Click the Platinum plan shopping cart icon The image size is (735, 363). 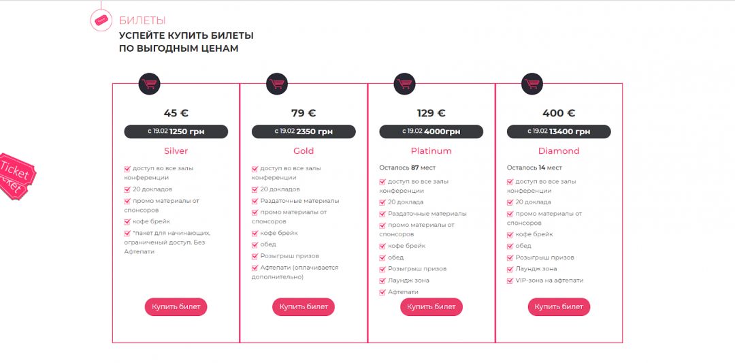tap(404, 84)
